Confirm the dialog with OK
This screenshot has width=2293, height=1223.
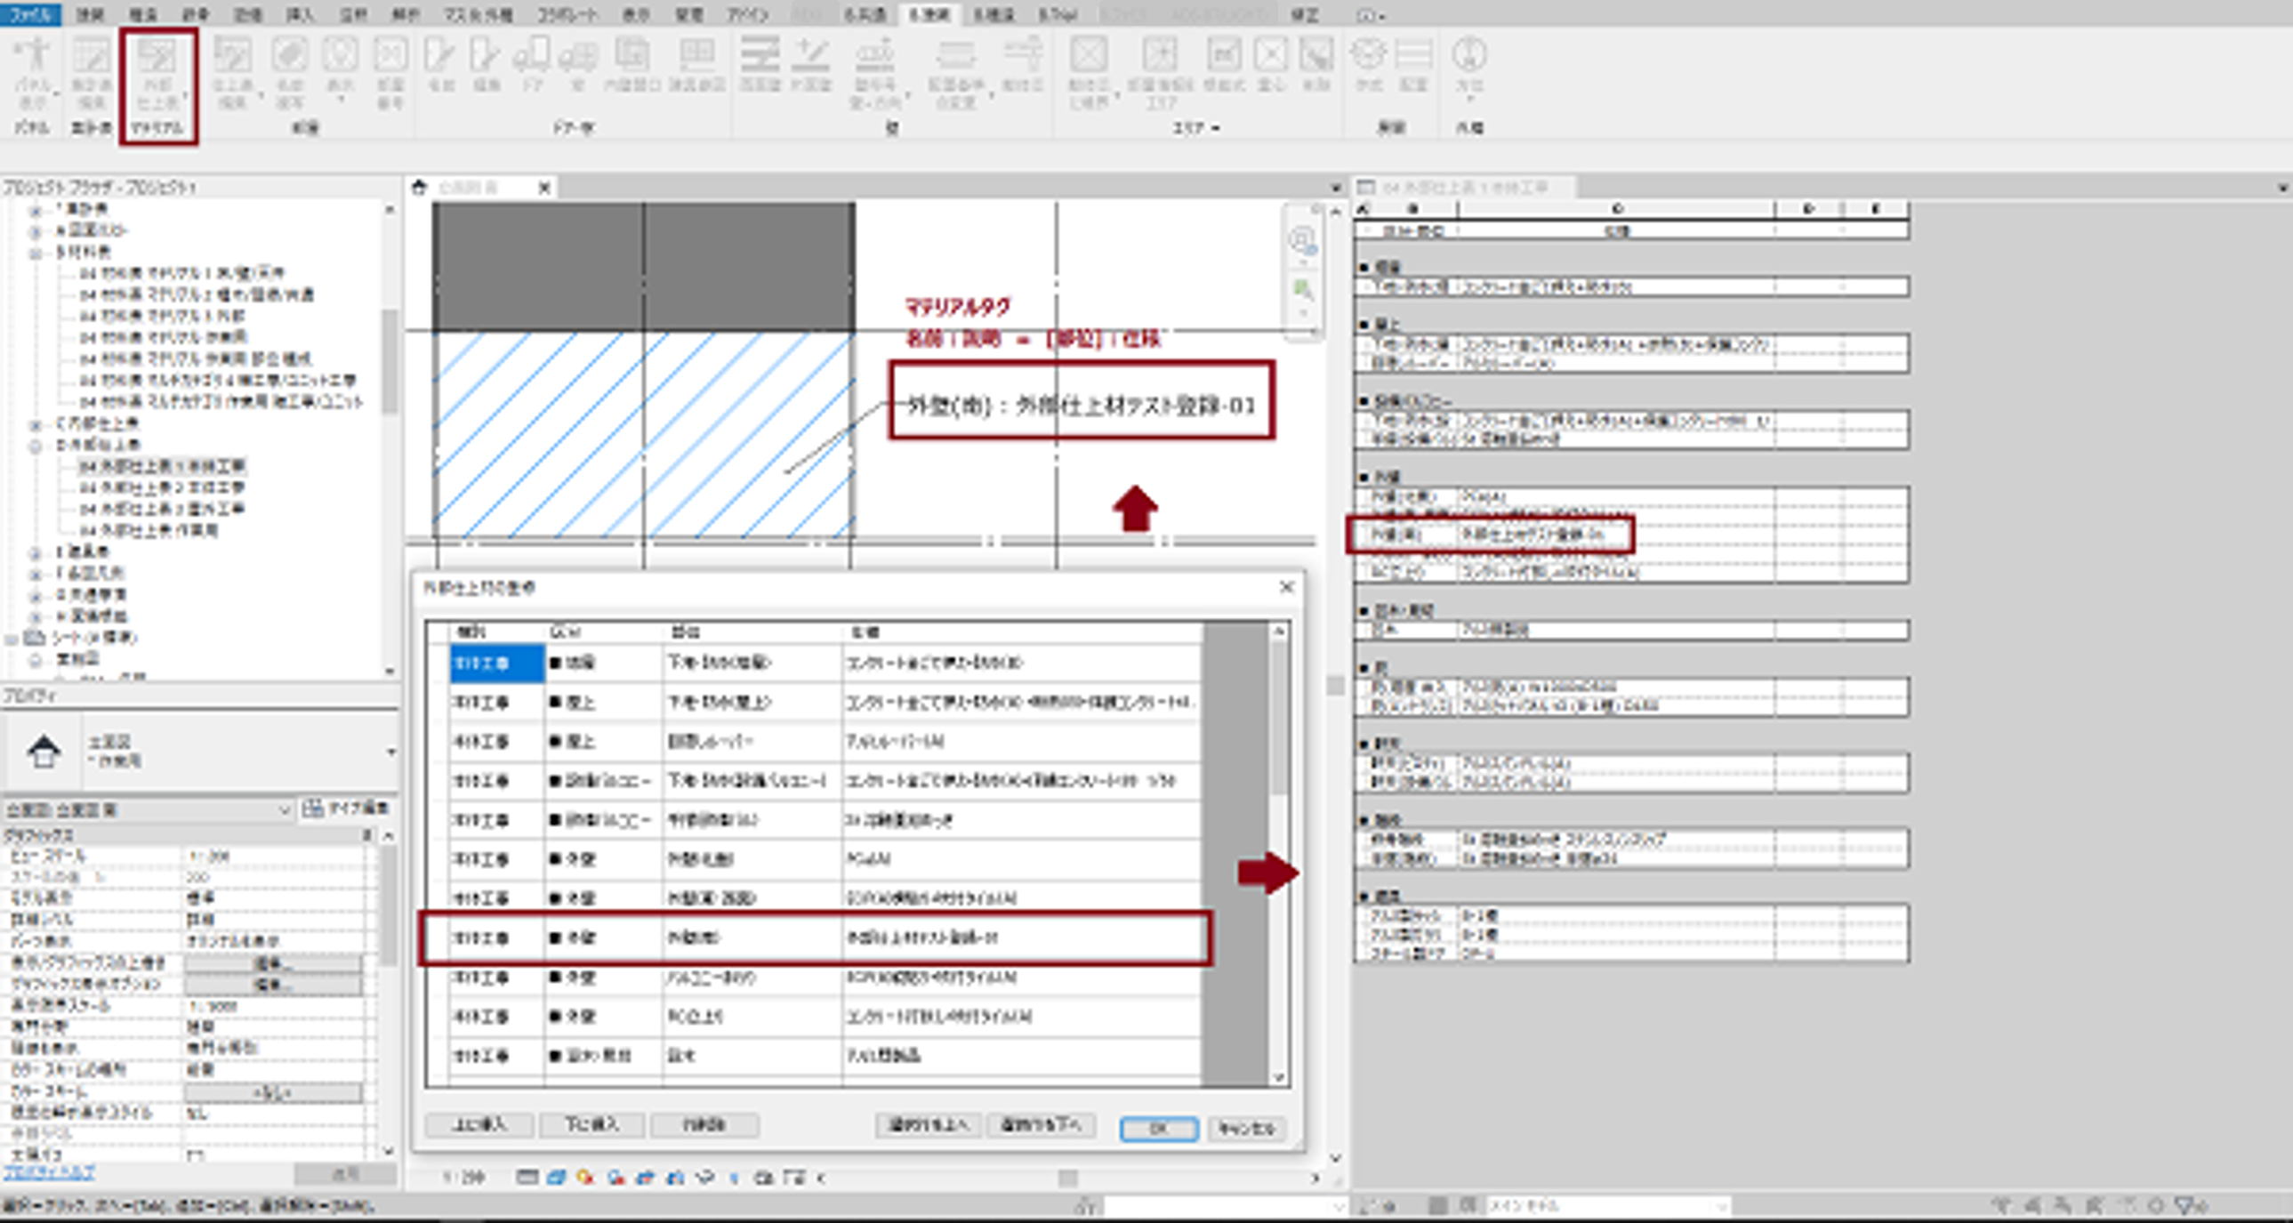coord(1159,1129)
